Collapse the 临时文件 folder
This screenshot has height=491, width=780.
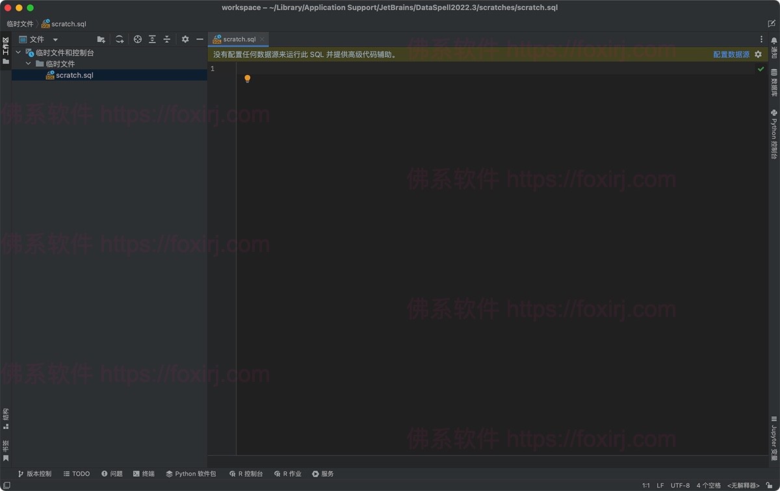28,64
